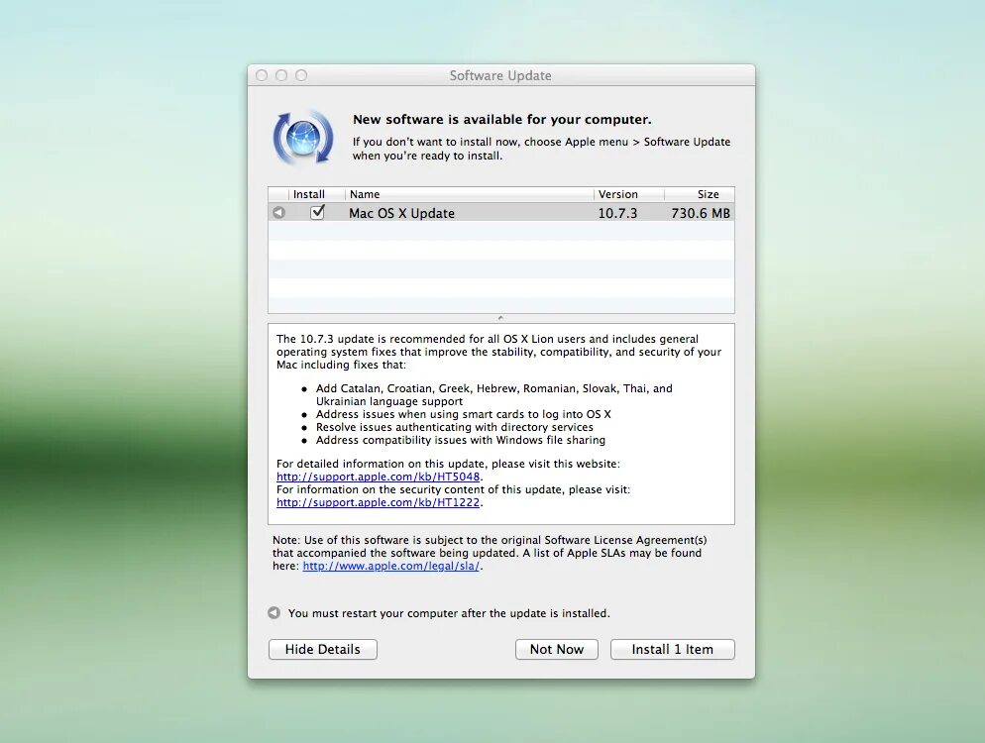Open the apple.com/legal/sla link

click(x=390, y=566)
